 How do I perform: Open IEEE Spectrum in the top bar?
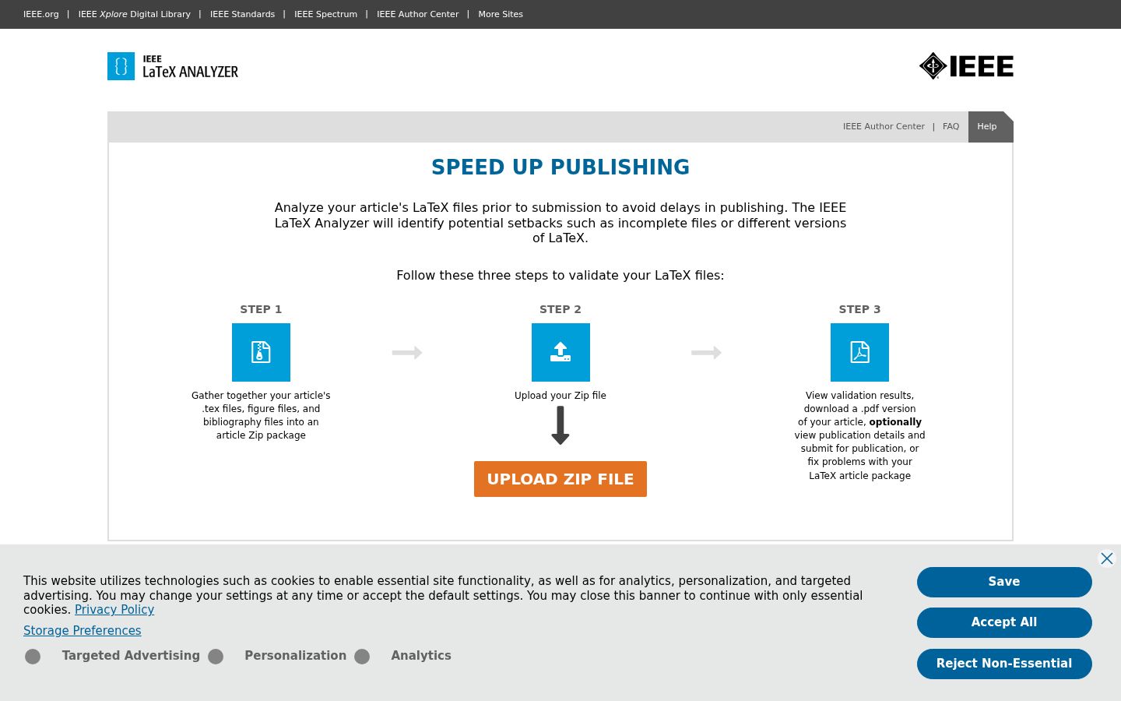pyautogui.click(x=325, y=14)
